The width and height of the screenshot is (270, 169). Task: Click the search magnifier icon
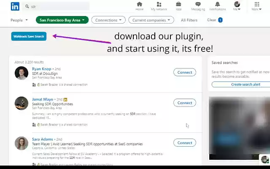click(27, 6)
